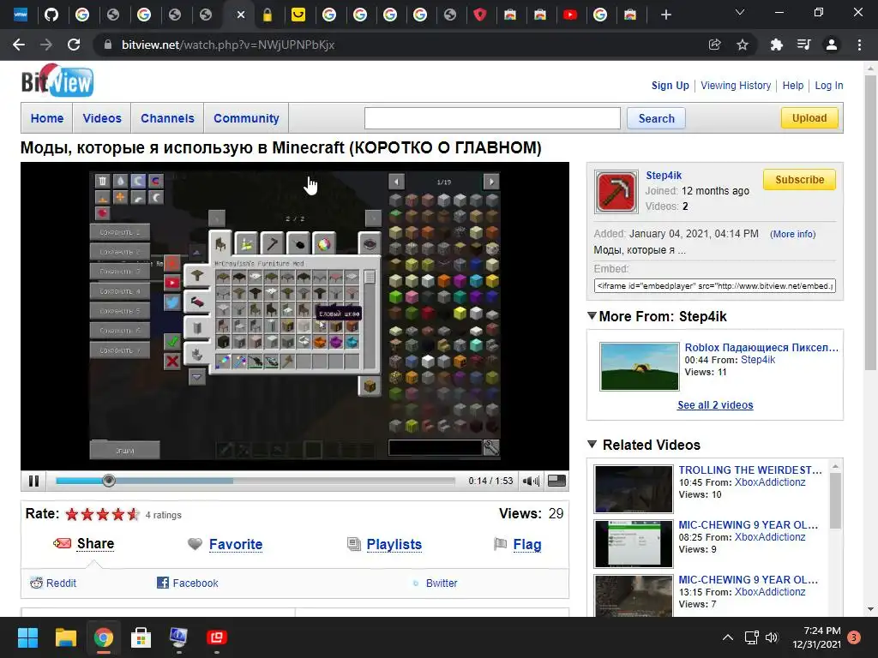Open Viewing History link

click(x=735, y=86)
